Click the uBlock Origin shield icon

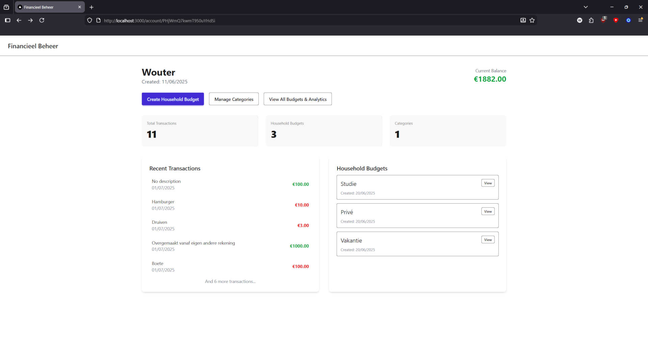(603, 20)
